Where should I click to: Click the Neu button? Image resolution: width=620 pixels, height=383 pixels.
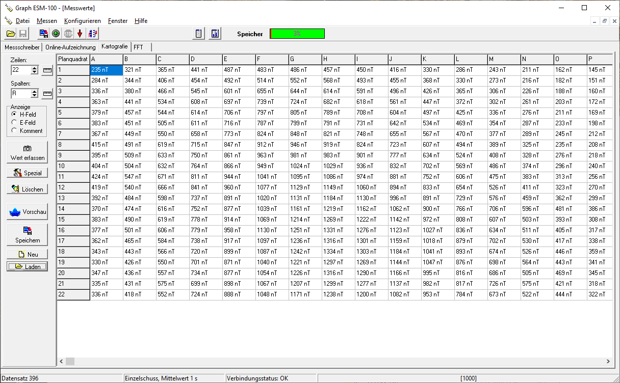pyautogui.click(x=28, y=254)
